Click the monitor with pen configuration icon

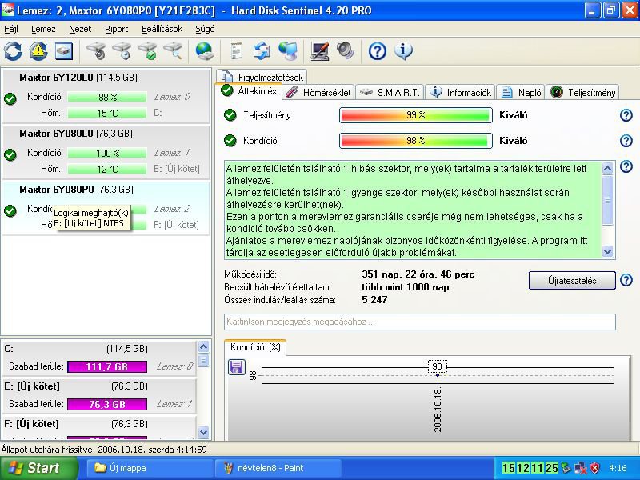coord(319,51)
